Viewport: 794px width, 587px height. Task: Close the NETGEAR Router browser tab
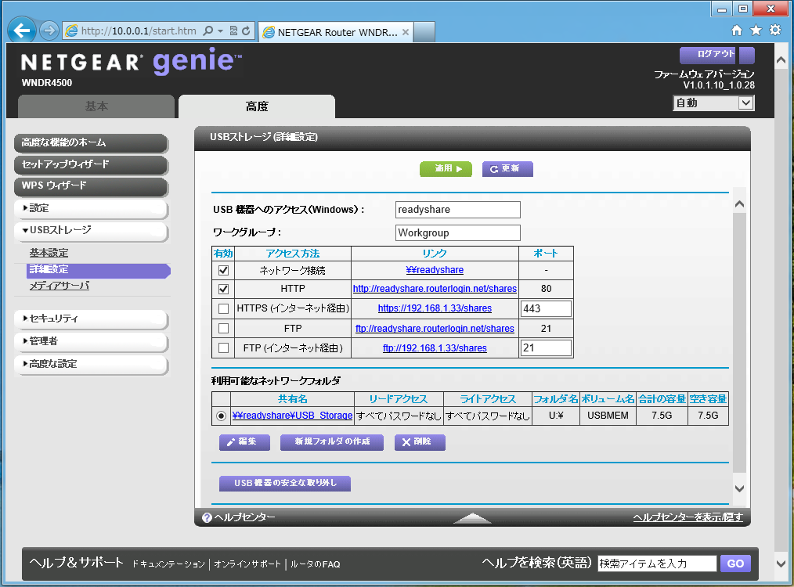pyautogui.click(x=406, y=32)
